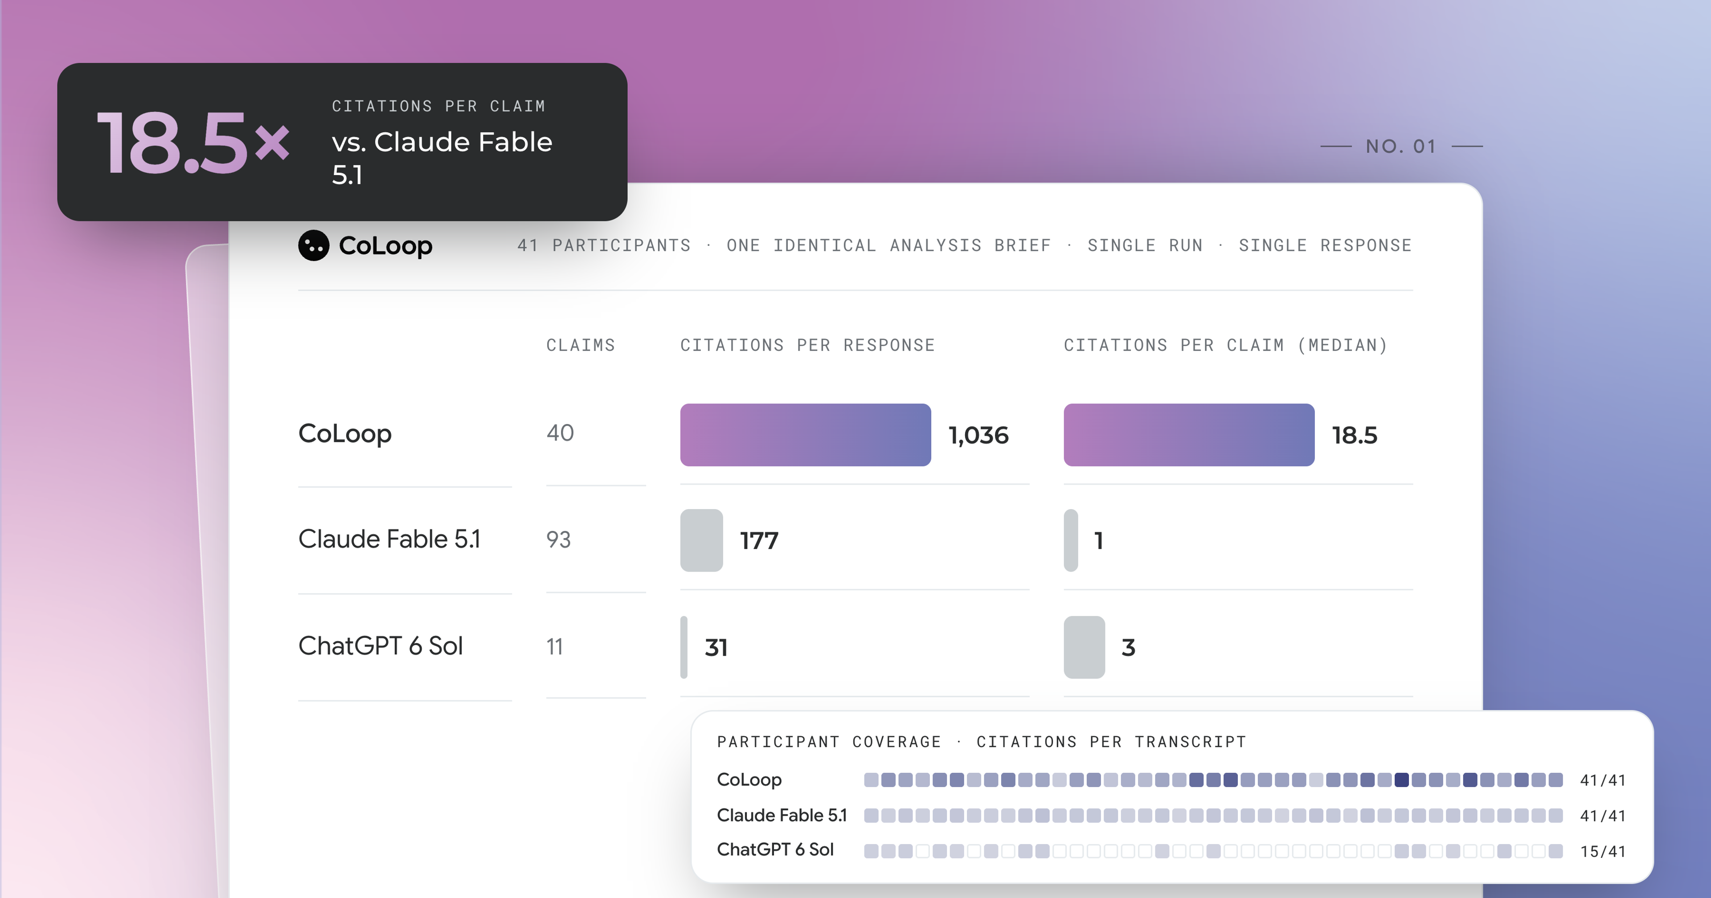Click Claude Fable's median value 1
Screen dimensions: 1711x898
coord(1099,541)
